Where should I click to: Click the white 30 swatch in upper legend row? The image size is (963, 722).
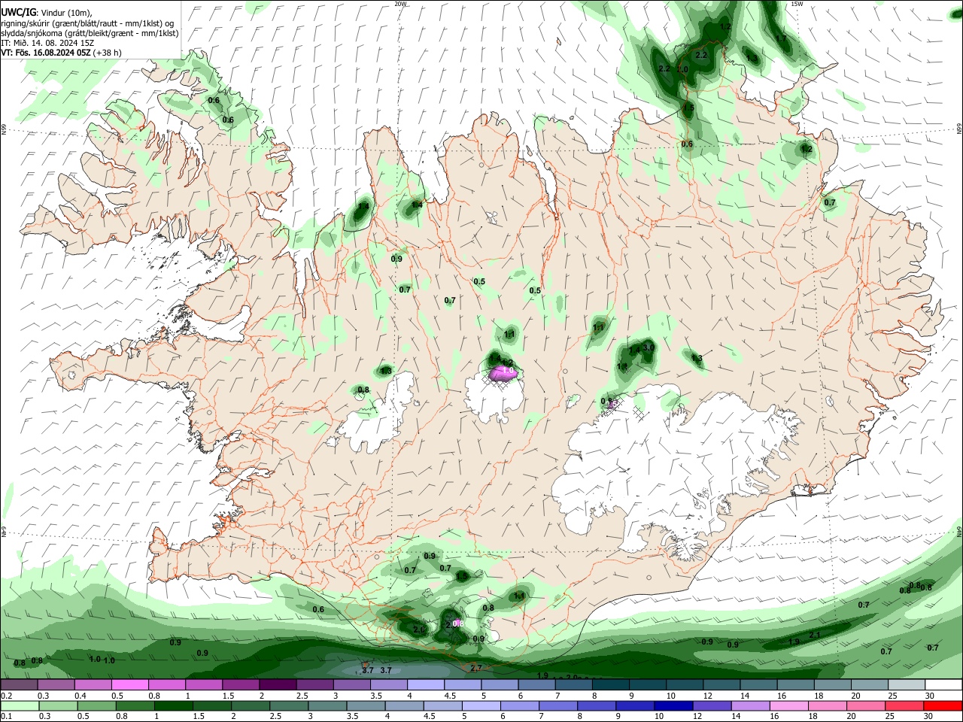(x=943, y=684)
